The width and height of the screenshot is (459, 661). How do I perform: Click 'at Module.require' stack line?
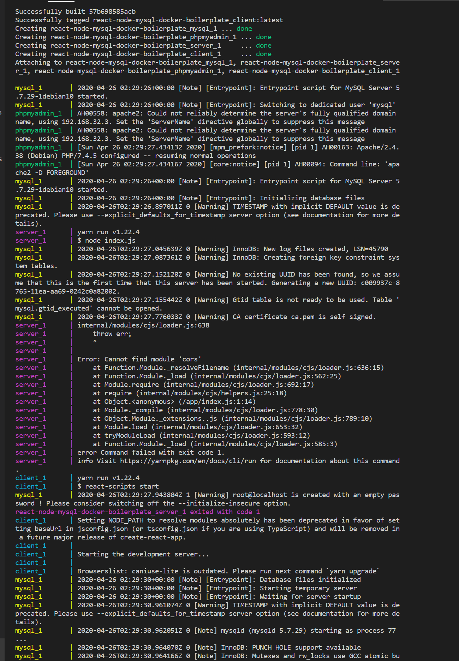(x=203, y=385)
